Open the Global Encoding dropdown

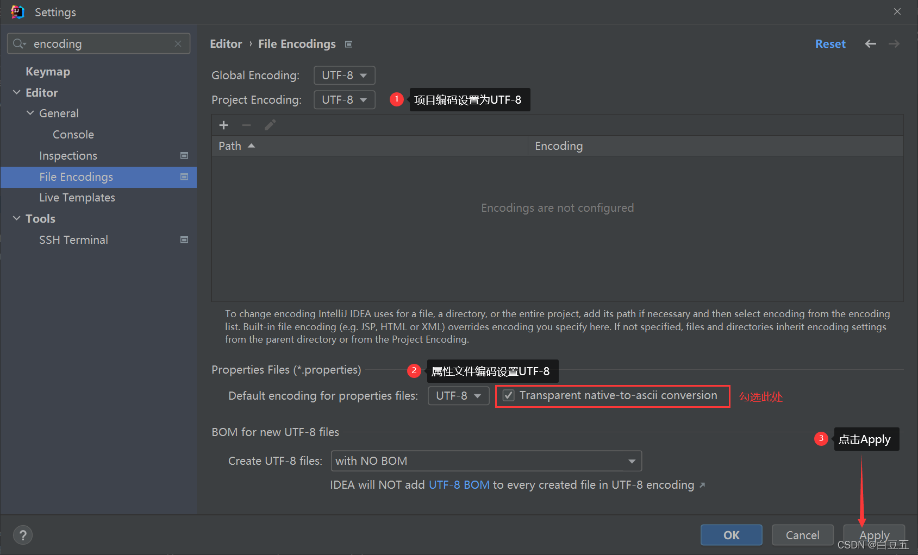345,75
